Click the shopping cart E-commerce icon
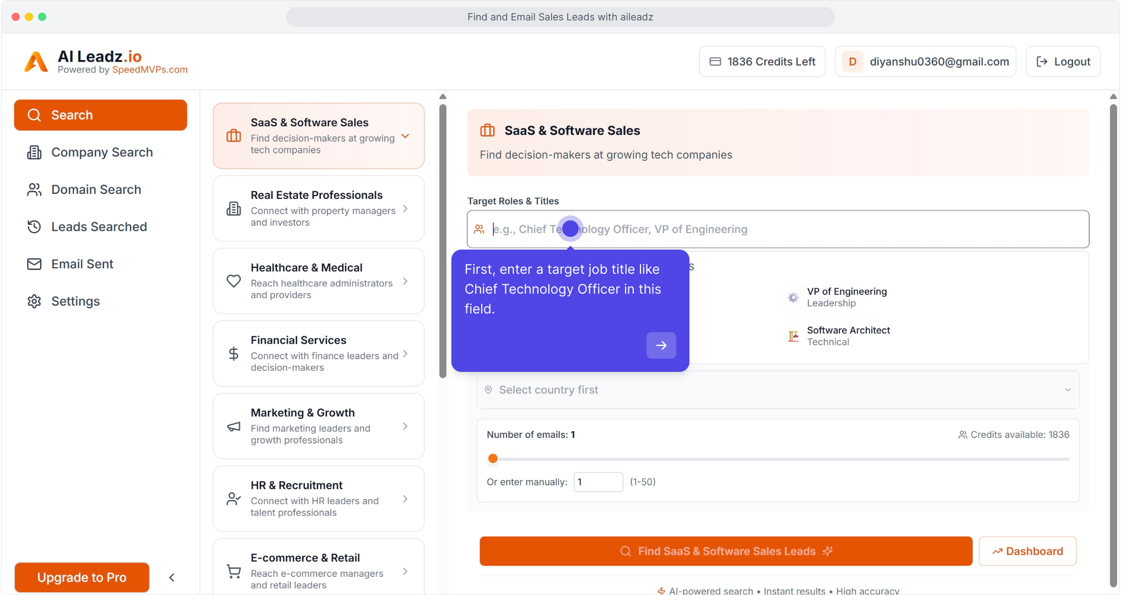Image resolution: width=1121 pixels, height=595 pixels. pyautogui.click(x=234, y=571)
